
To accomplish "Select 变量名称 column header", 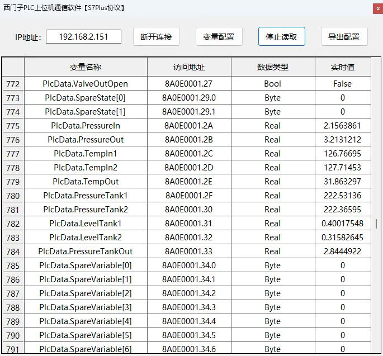I will tap(86, 67).
